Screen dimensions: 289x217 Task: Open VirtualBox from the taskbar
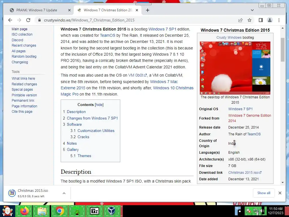112,211
